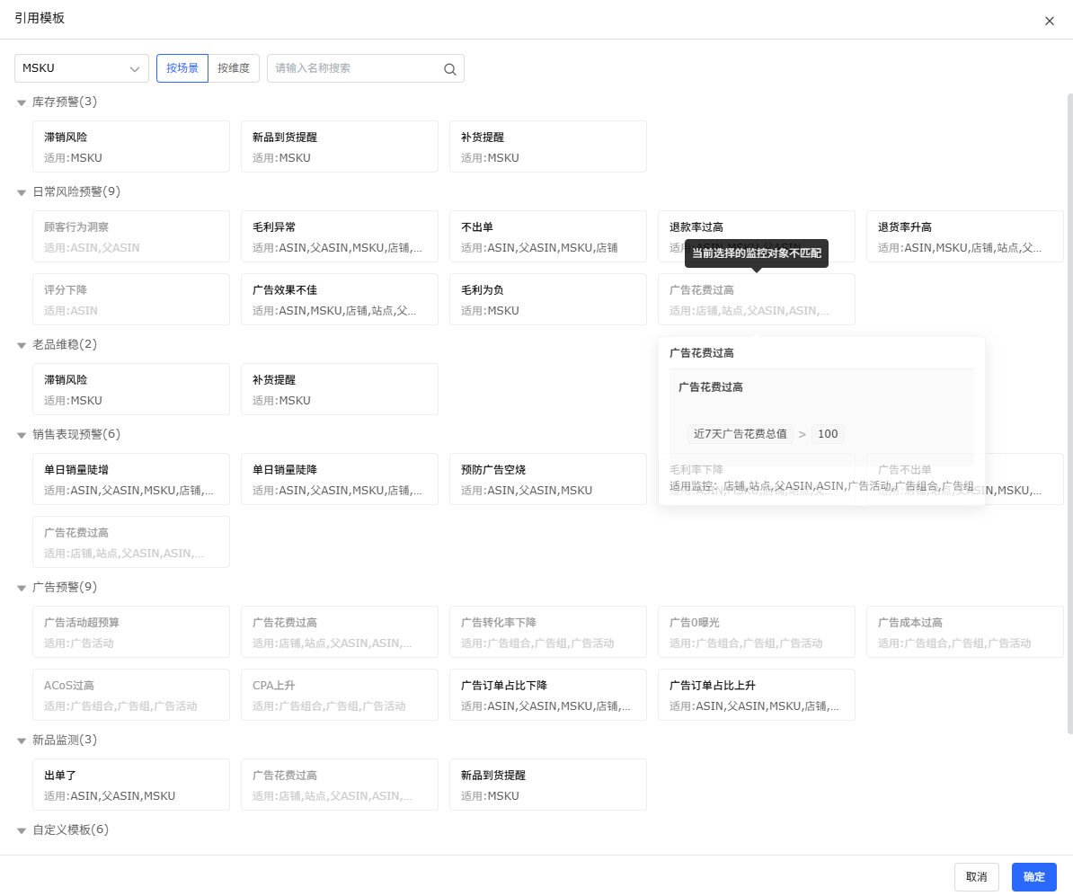Choose the 毛利异常 template card

coord(340,236)
